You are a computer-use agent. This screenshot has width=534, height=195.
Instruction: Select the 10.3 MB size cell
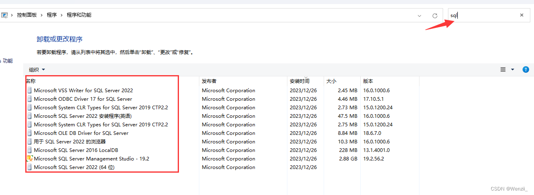click(x=348, y=142)
